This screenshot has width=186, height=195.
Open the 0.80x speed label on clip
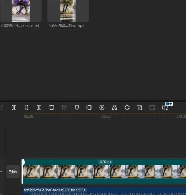coord(105,162)
